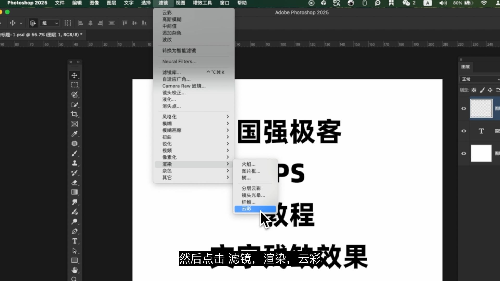Select the Crop tool
This screenshot has width=500, height=281.
coord(74,114)
